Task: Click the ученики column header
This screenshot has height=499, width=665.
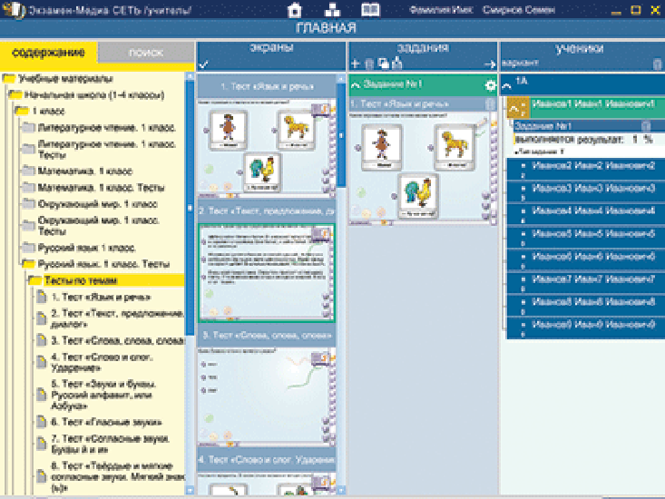Action: 580,48
